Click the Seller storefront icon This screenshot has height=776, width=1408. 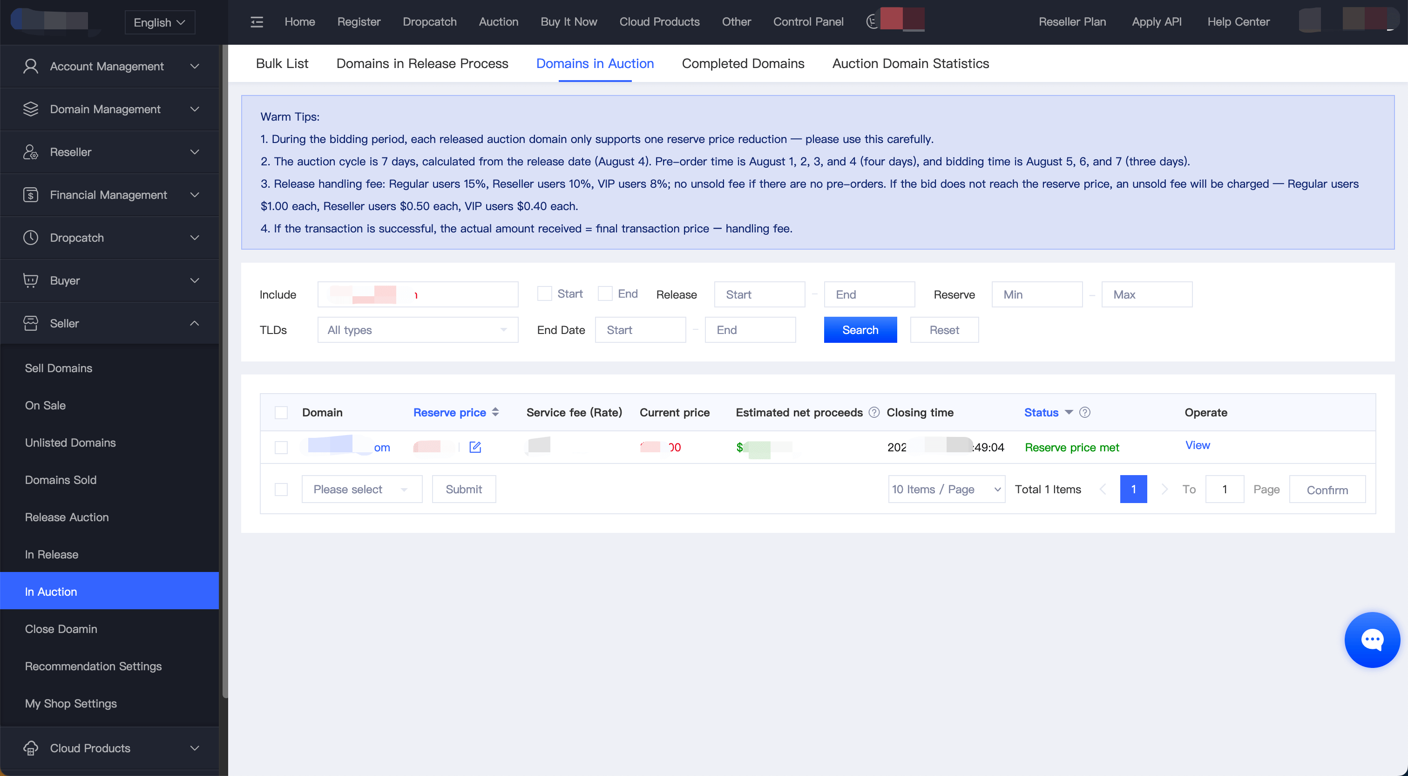point(31,323)
